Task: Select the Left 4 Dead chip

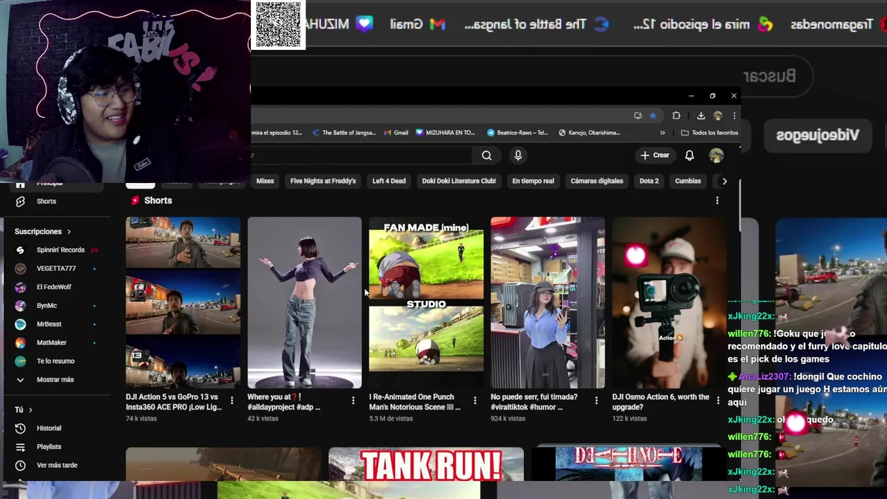Action: pyautogui.click(x=389, y=181)
